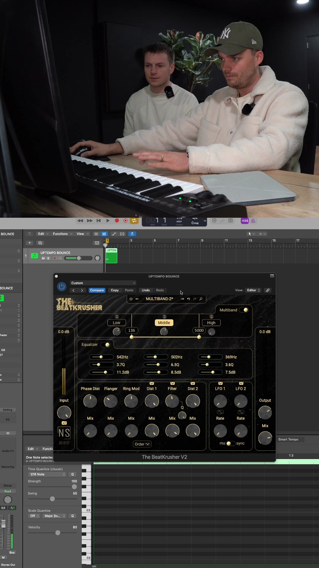The image size is (319, 568).
Task: Click the search magnifier in the BeatKrusher preset bar
Action: 201,299
